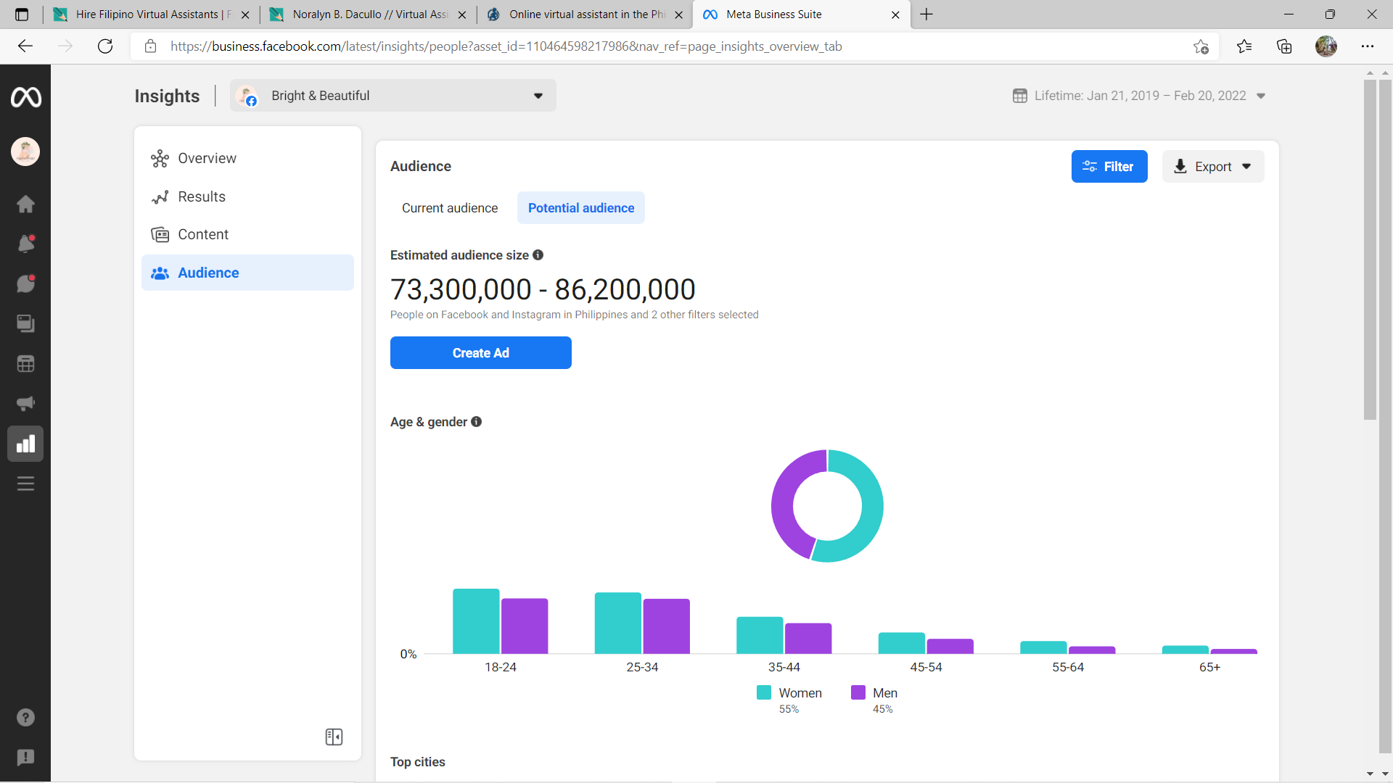Click report a problem exclamation icon
Viewport: 1393px width, 783px height.
25,758
